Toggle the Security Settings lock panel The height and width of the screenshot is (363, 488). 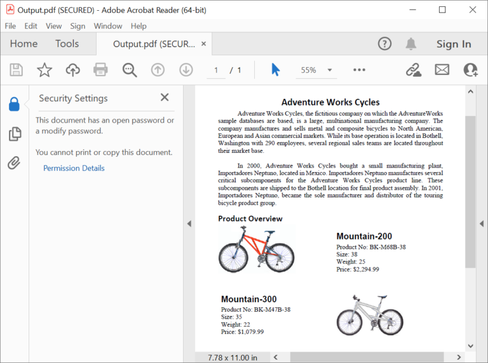tap(14, 104)
